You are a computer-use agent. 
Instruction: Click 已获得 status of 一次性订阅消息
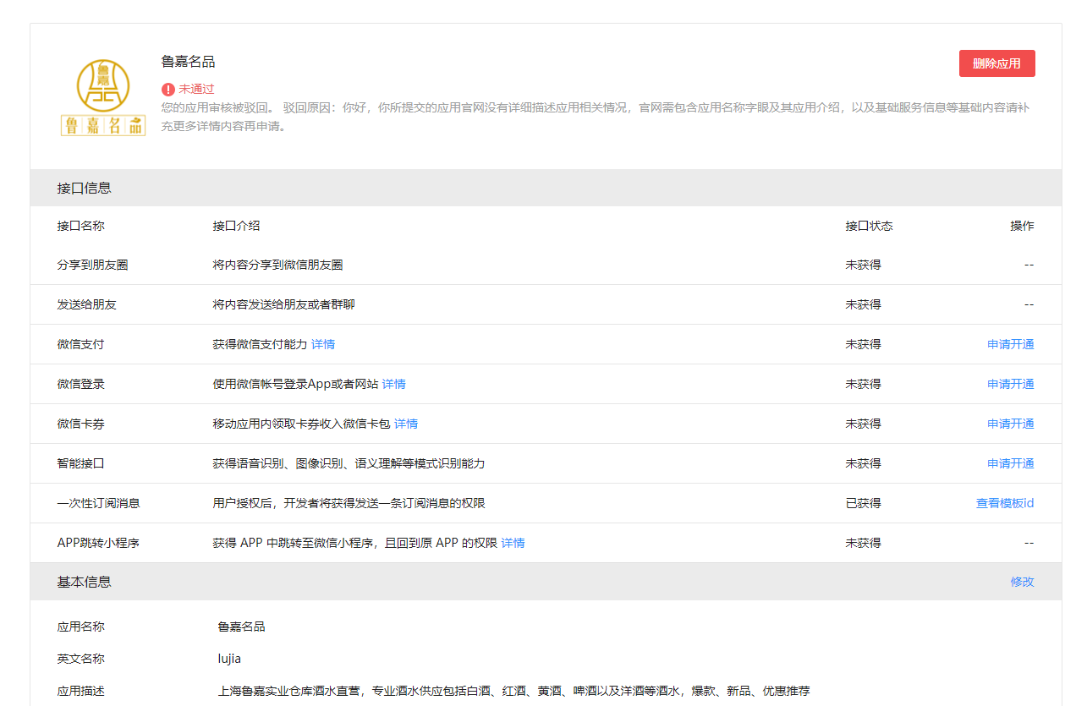[x=863, y=503]
